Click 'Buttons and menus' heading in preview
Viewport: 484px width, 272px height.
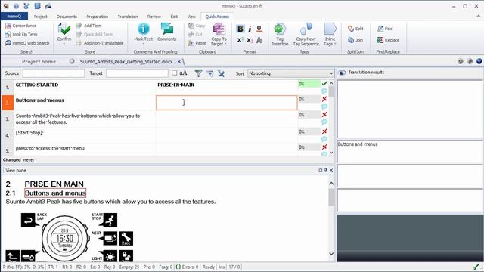pos(55,193)
